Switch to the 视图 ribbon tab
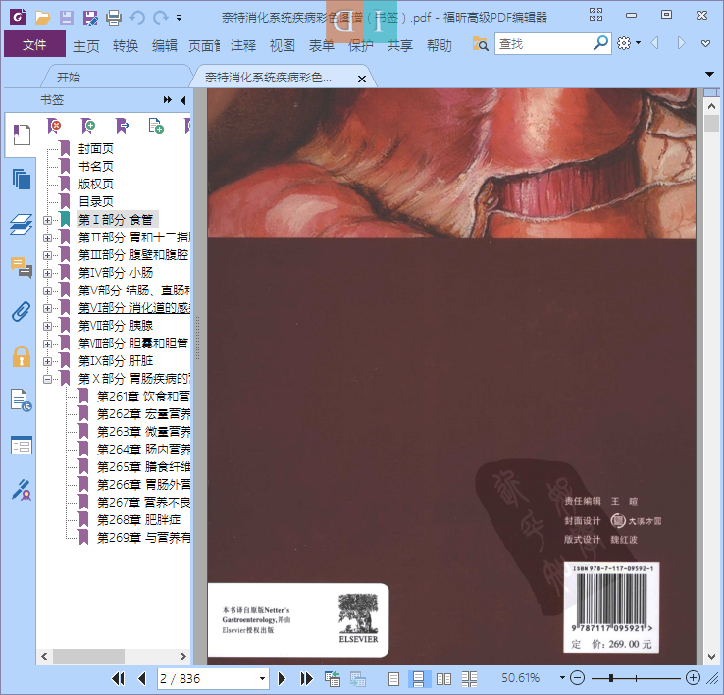724x695 pixels. pos(283,46)
